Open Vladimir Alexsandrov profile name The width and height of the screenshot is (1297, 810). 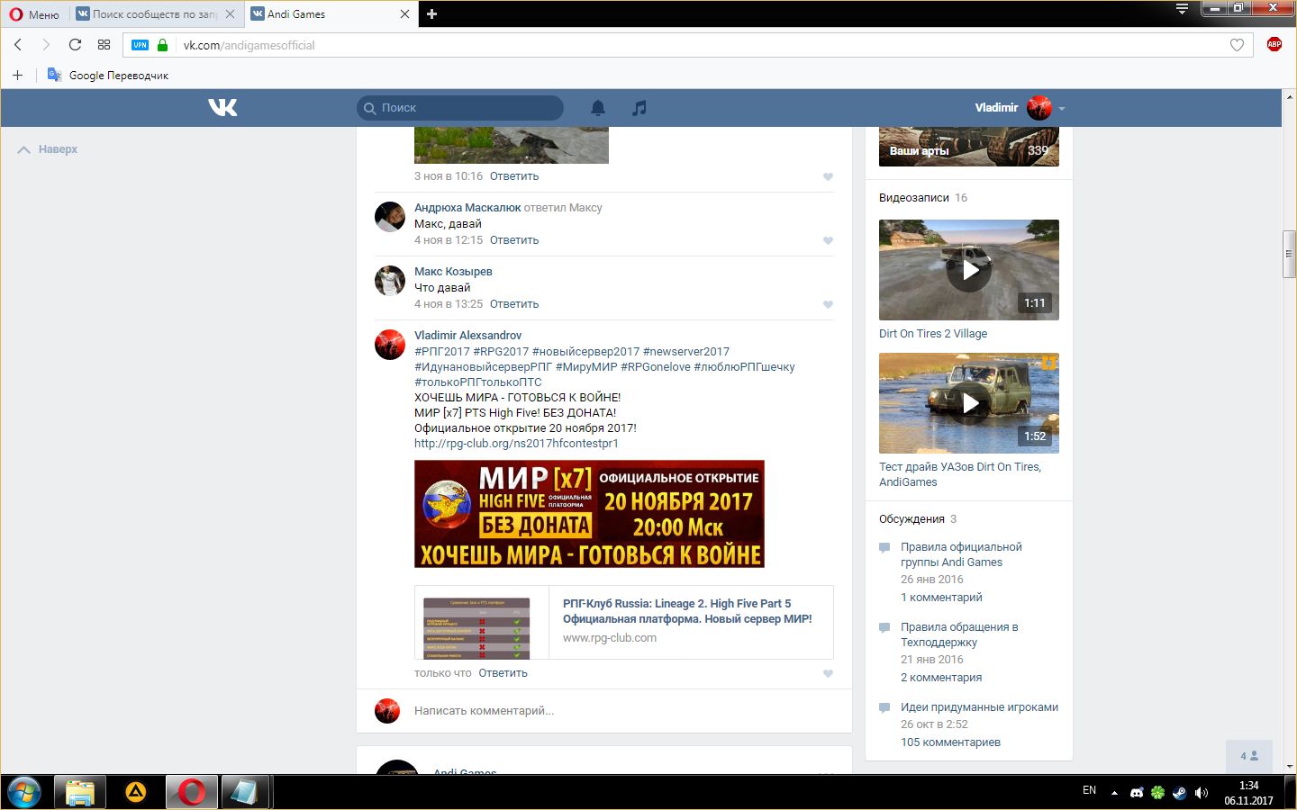[x=467, y=336]
